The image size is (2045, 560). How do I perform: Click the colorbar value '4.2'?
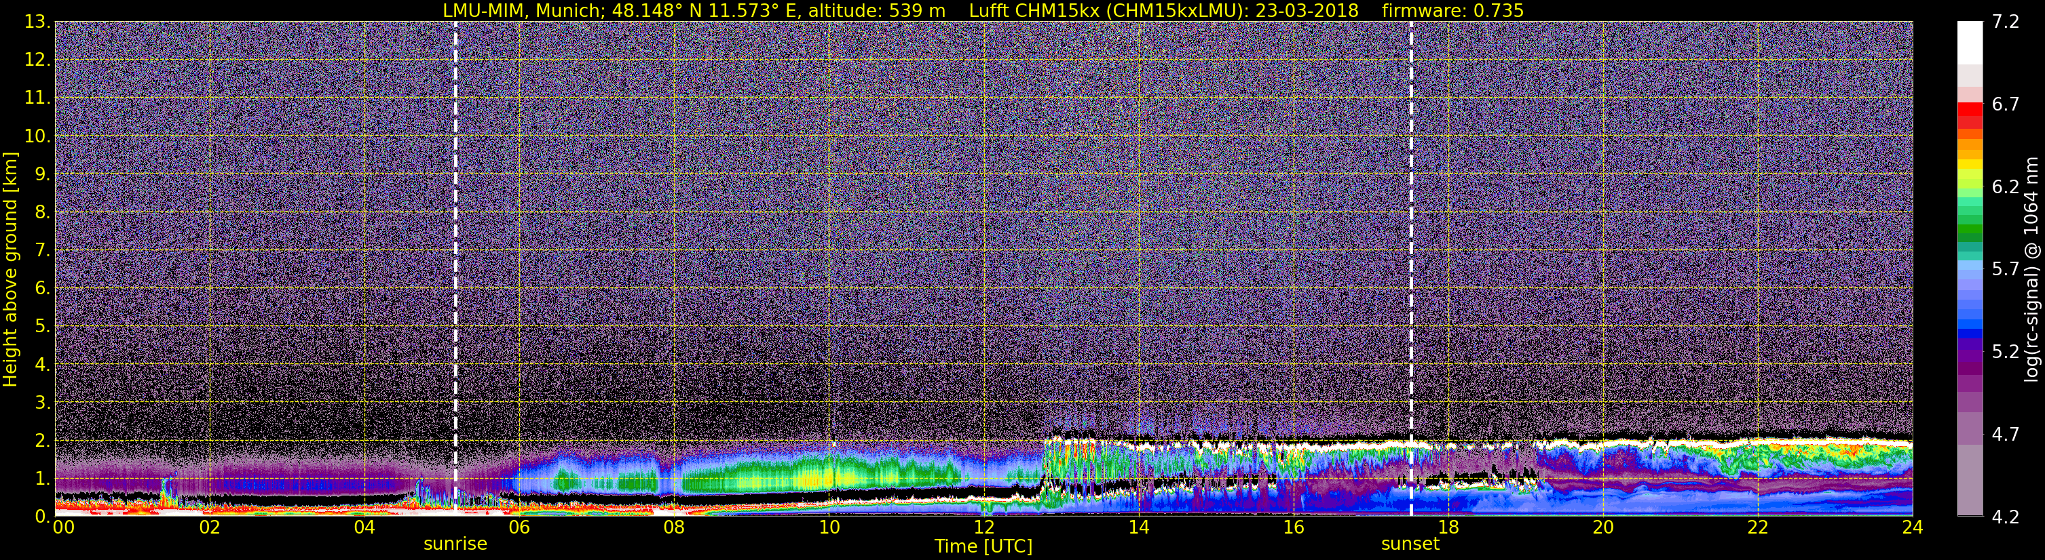click(2006, 517)
